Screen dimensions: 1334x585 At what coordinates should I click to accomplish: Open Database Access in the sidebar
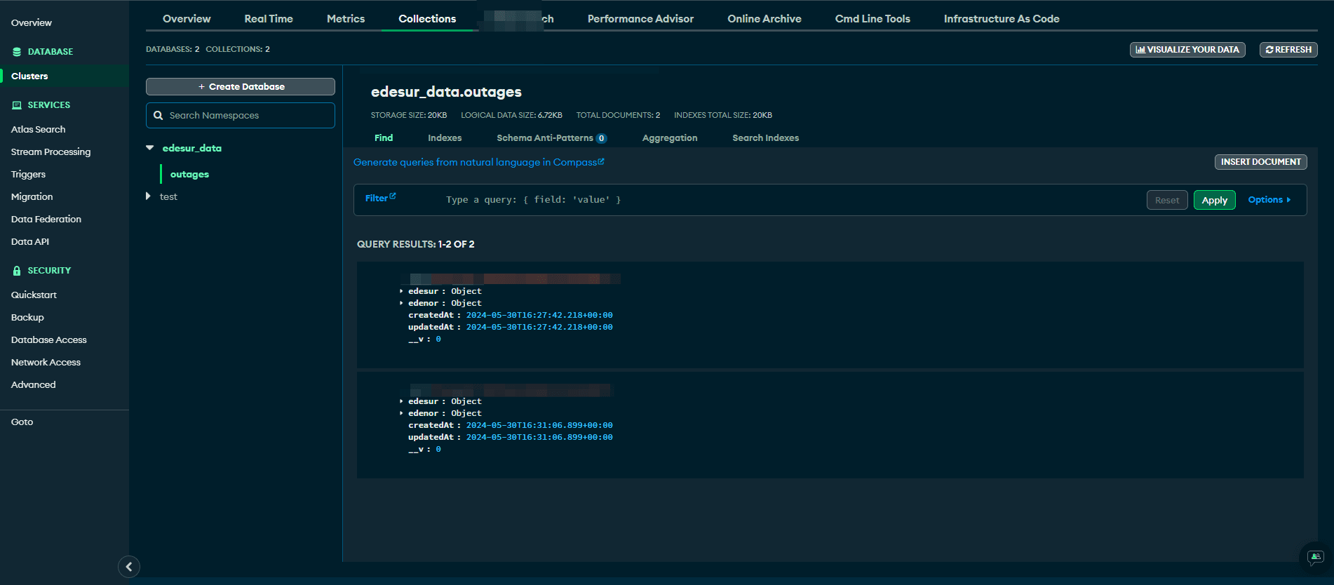tap(49, 340)
